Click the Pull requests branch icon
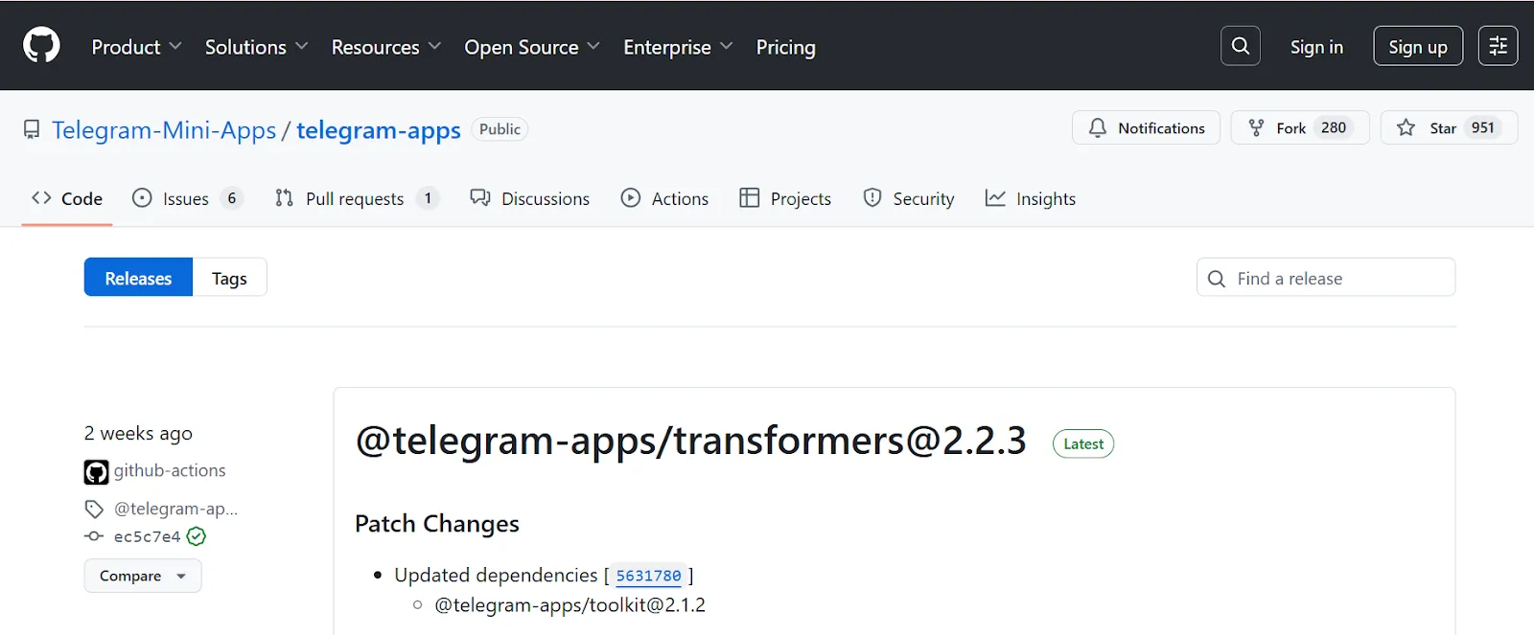This screenshot has width=1534, height=635. [284, 198]
